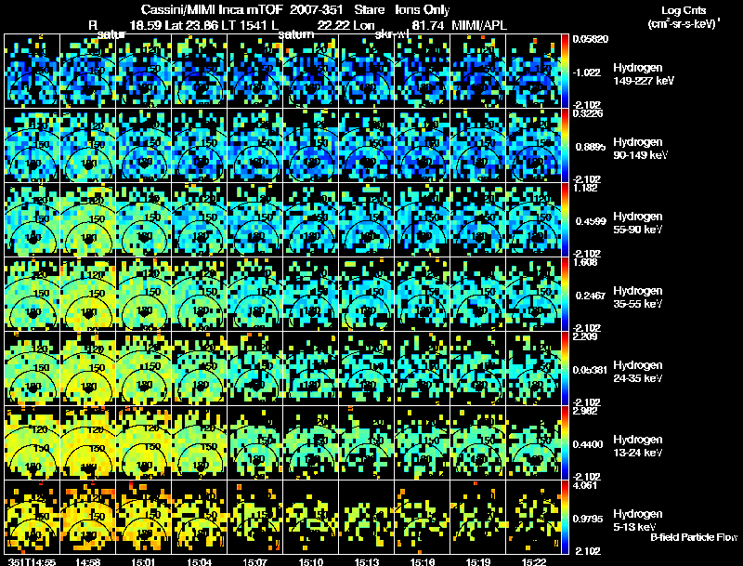Image resolution: width=743 pixels, height=566 pixels.
Task: Click the colorbar midpoint value 0.2467
Action: (591, 296)
